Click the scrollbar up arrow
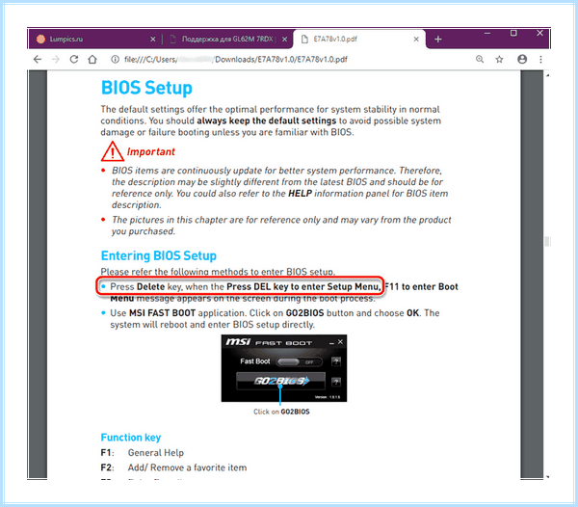Viewport: 578px width, 507px height. (548, 75)
